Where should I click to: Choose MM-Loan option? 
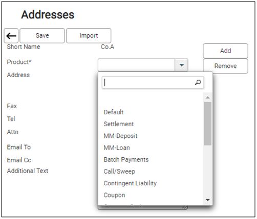117,148
